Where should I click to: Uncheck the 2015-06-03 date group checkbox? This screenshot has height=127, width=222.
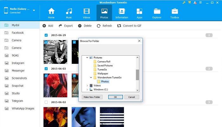[46, 69]
